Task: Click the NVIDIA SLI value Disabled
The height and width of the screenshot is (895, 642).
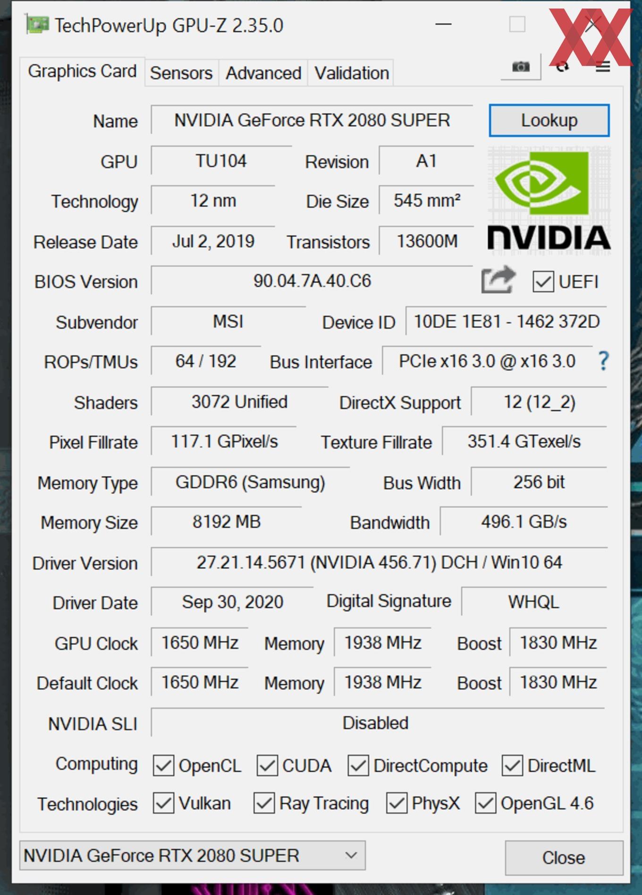Action: (x=378, y=723)
